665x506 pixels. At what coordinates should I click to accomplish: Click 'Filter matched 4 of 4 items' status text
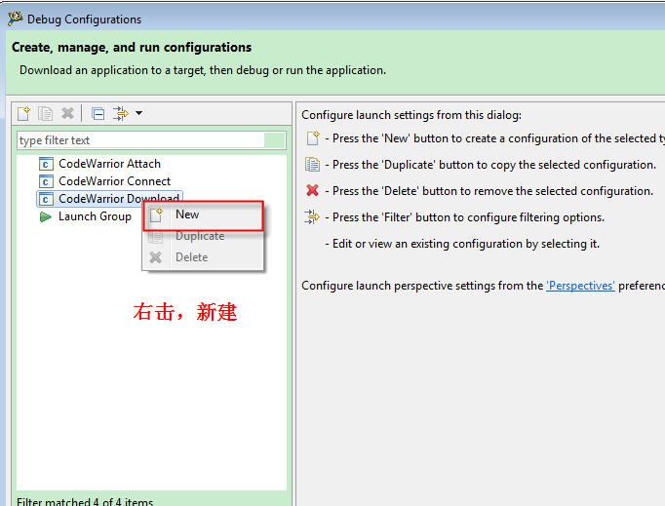point(85,502)
